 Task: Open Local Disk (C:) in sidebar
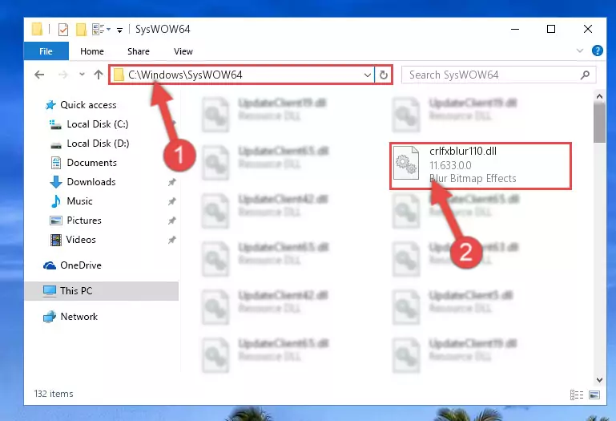[98, 124]
